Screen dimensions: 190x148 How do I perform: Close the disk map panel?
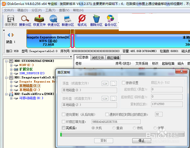[4, 30]
